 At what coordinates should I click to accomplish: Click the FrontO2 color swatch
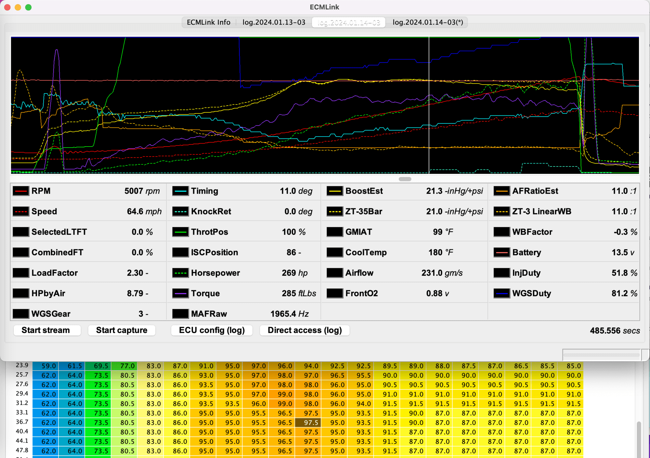(335, 294)
